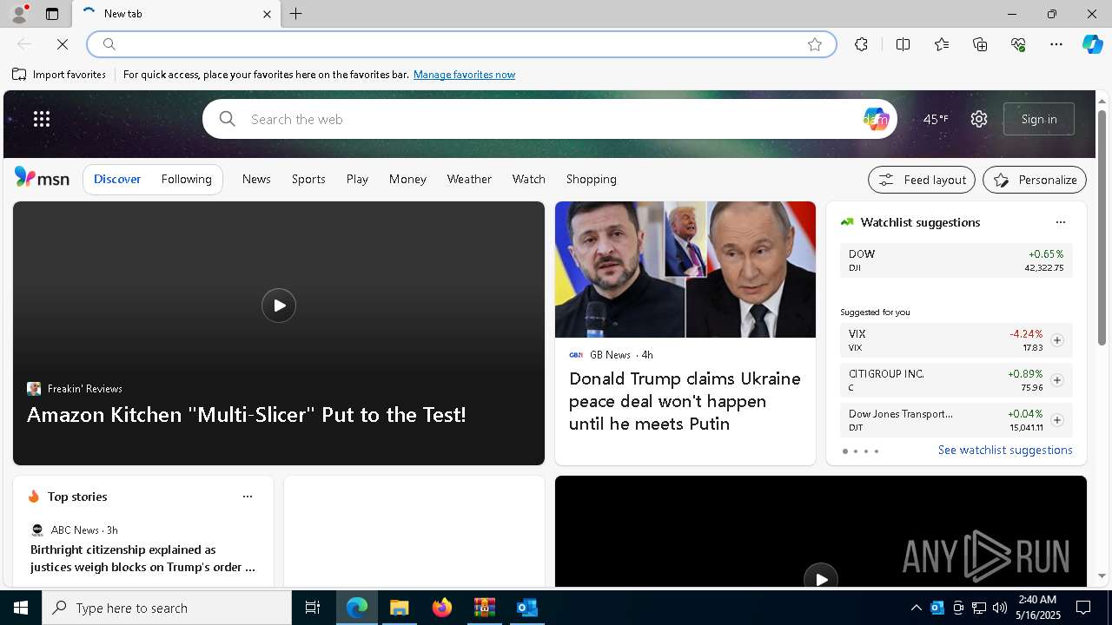Open the Trump Ukraine peace deal article

[685, 401]
